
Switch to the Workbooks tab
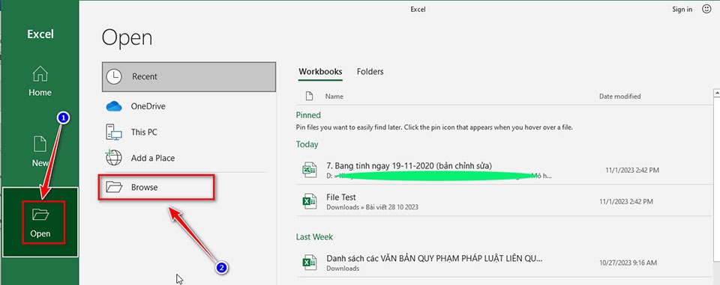coord(320,72)
